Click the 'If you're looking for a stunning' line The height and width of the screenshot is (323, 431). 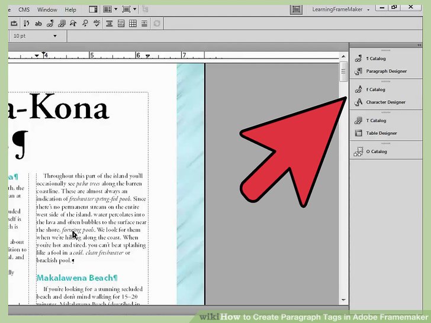(93, 289)
